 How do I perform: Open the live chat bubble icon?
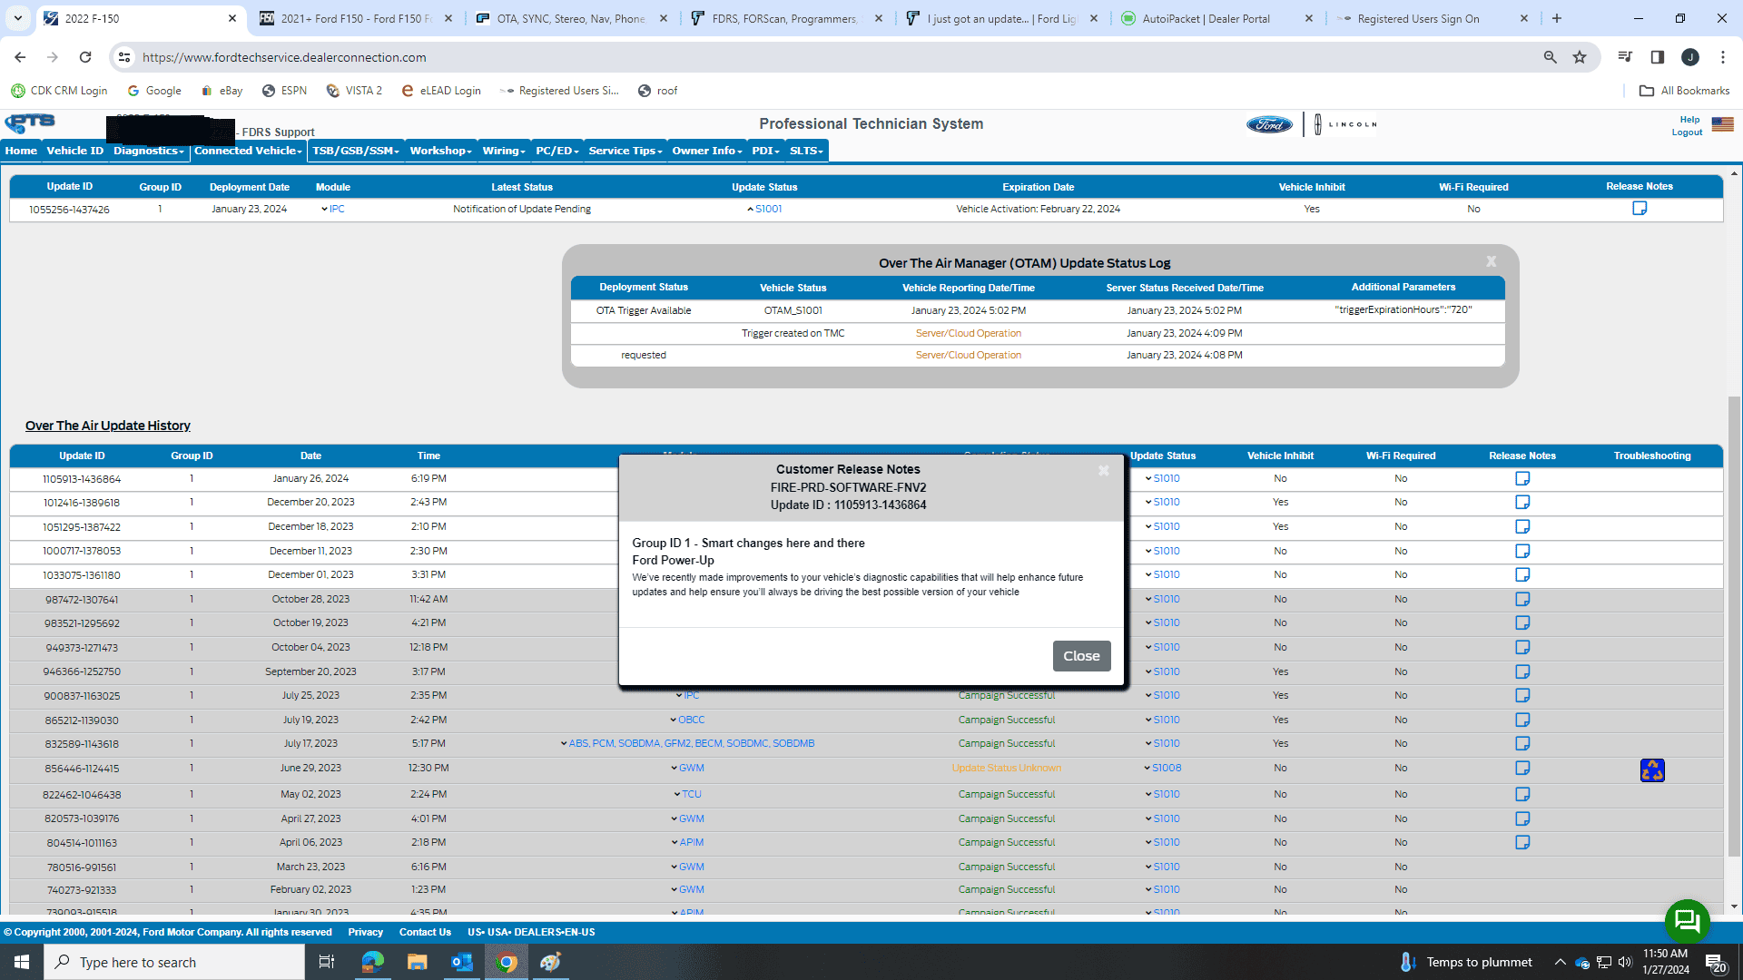click(x=1687, y=921)
